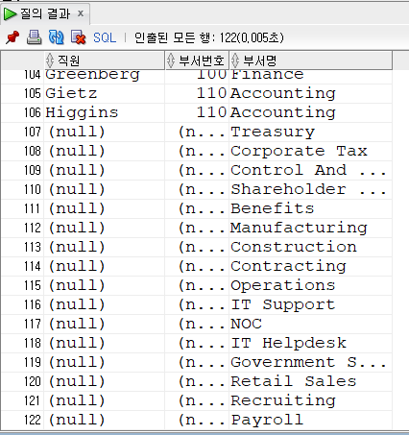Click the (null) employee cell in row 107
Viewport: 409px width, 435px height.
point(104,132)
